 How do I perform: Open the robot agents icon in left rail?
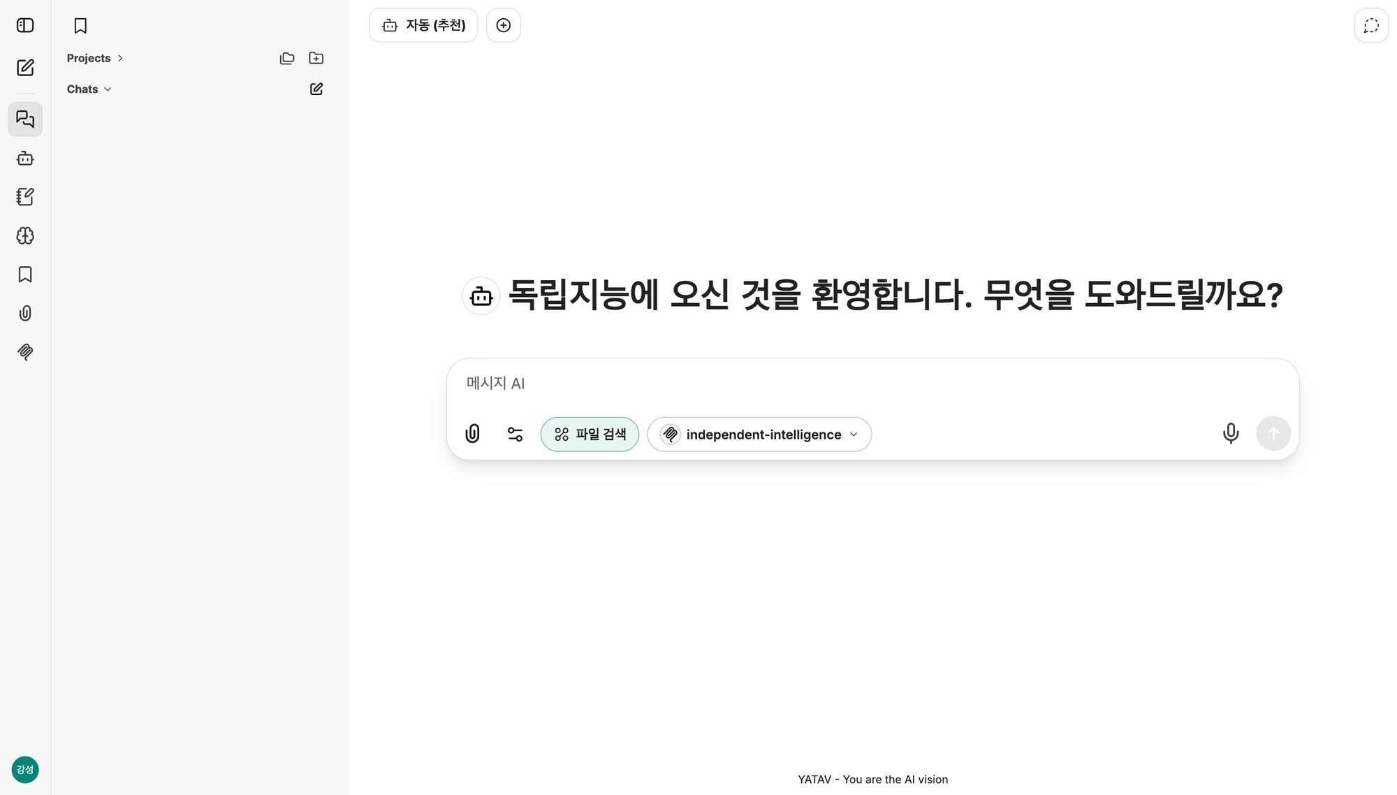(25, 159)
